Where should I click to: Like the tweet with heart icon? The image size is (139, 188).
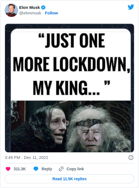pos(8,169)
